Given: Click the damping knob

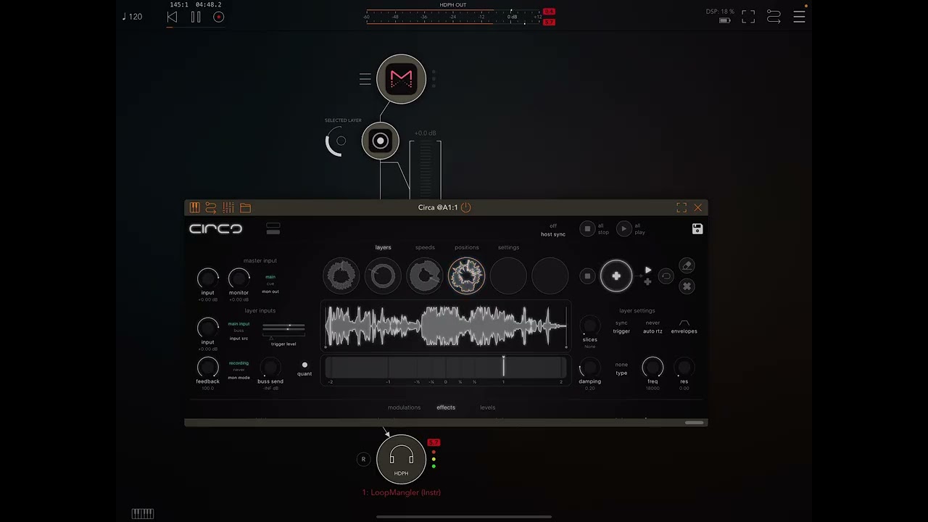Looking at the screenshot, I should pos(590,368).
